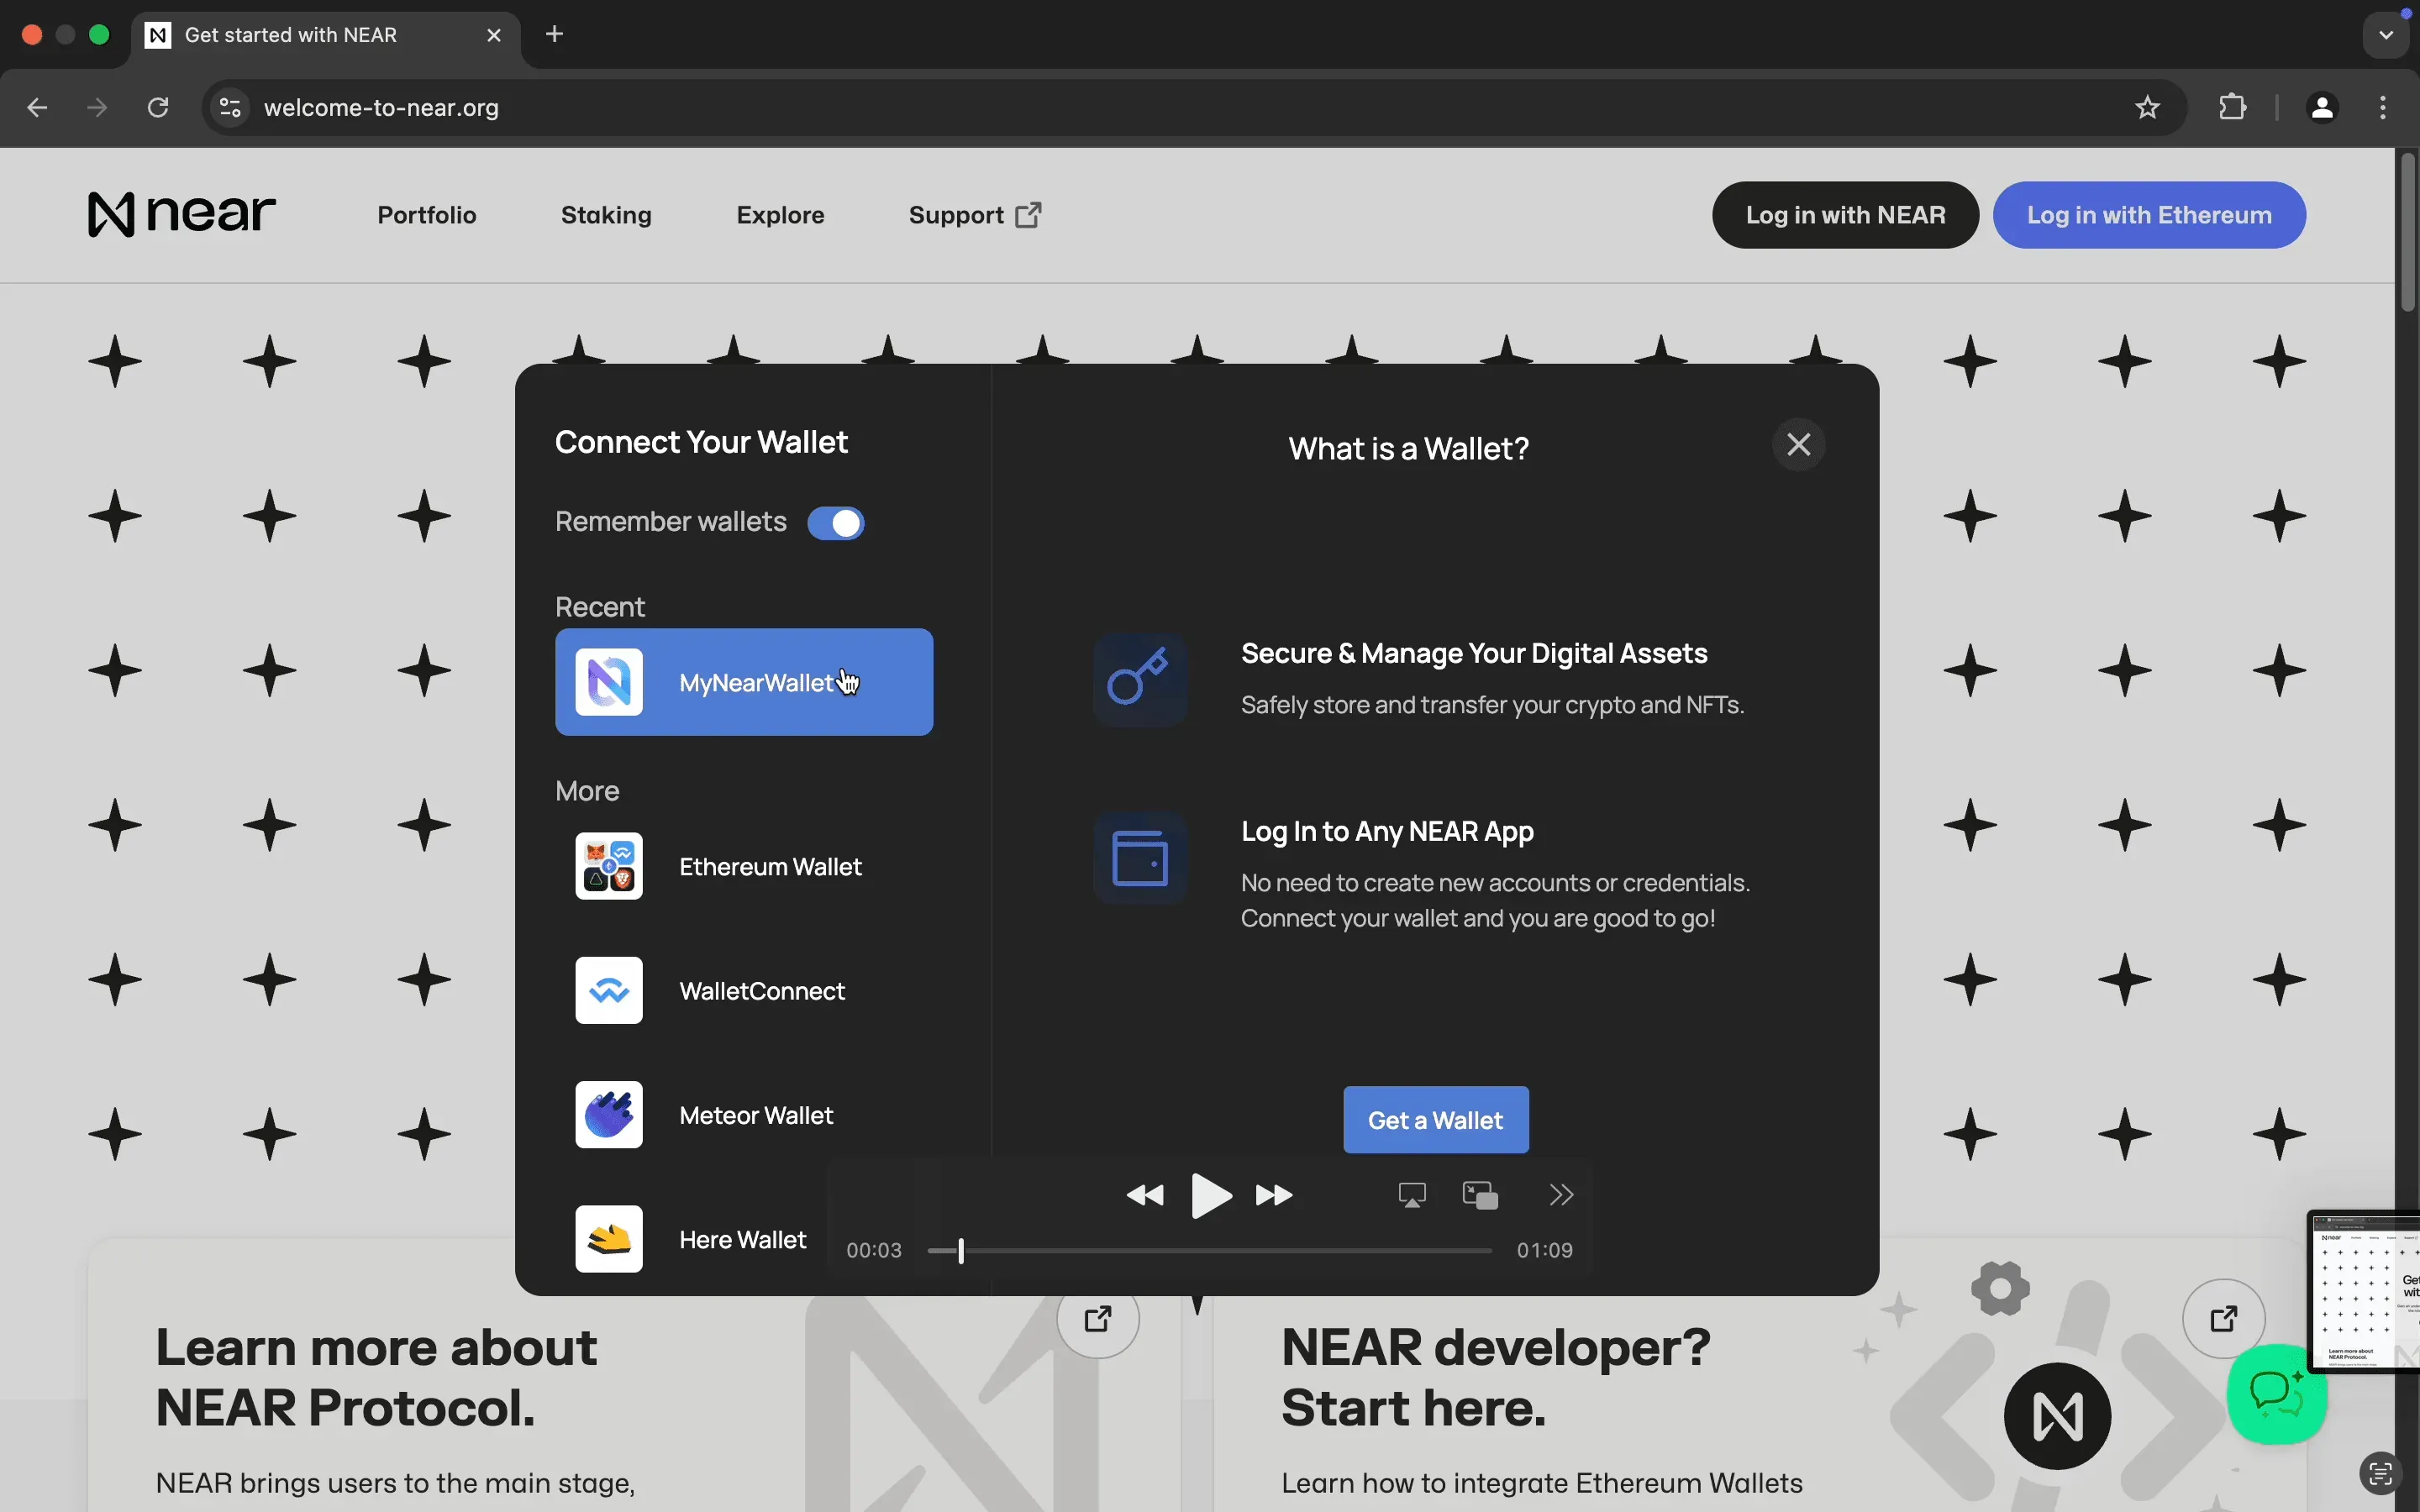Click the Meteor Wallet logo icon
The height and width of the screenshot is (1512, 2420).
[x=609, y=1115]
